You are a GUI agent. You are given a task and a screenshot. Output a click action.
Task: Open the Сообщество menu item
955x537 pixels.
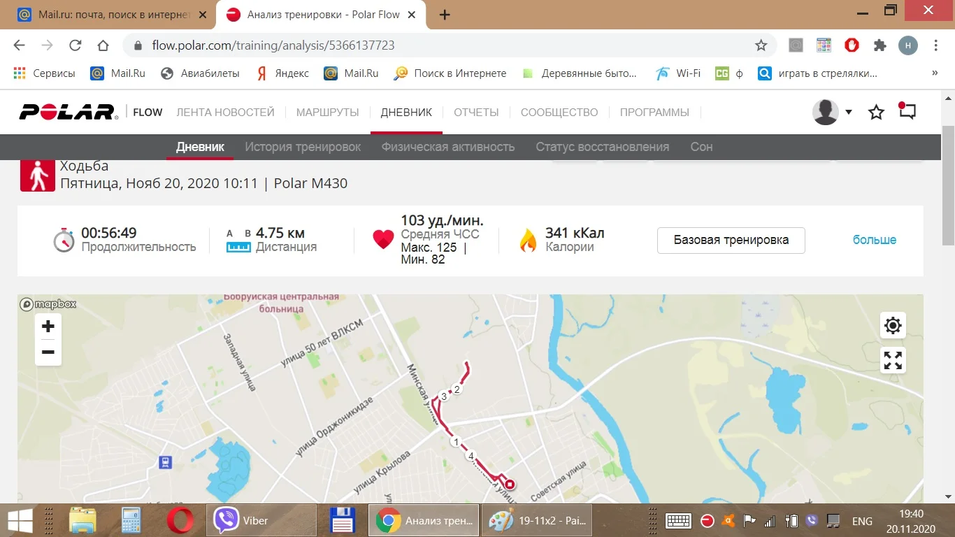559,112
